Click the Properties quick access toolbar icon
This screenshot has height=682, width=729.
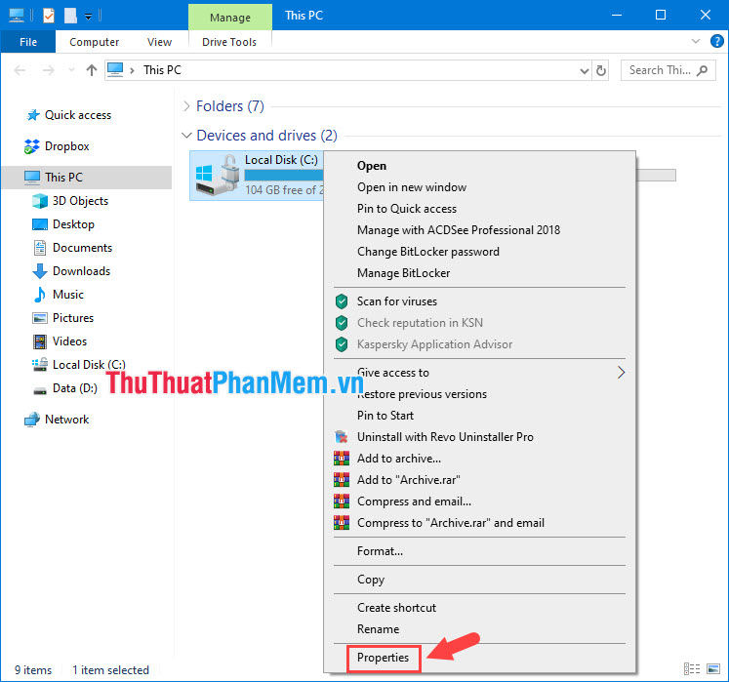click(49, 16)
